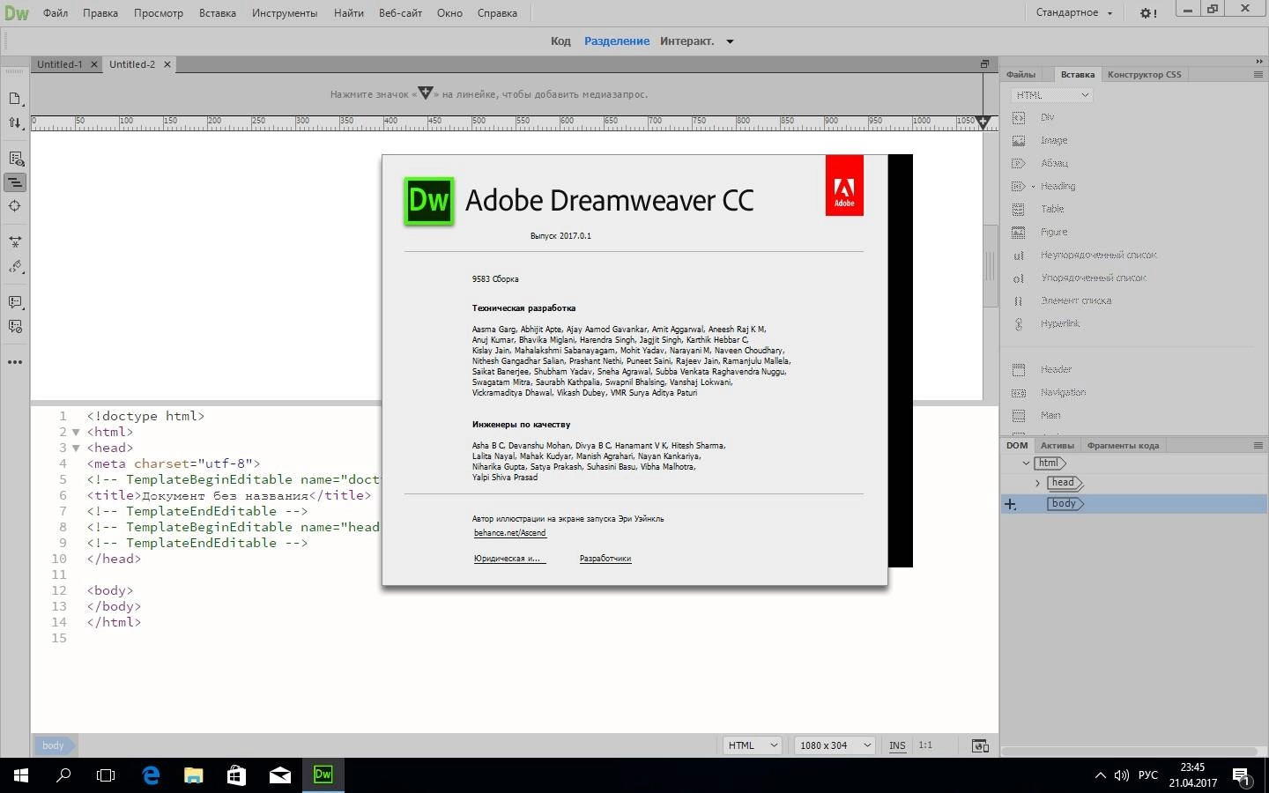The height and width of the screenshot is (793, 1269).
Task: Open Windows notification center
Action: click(1242, 776)
